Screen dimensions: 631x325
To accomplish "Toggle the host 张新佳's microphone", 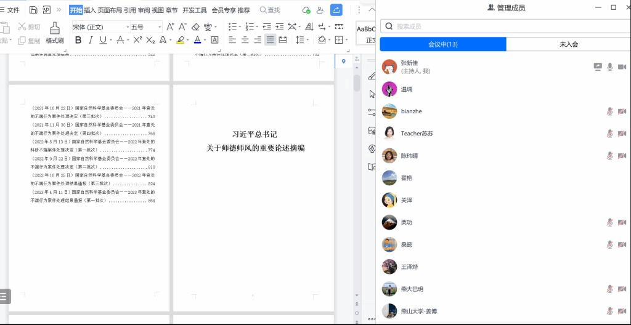I will click(609, 66).
